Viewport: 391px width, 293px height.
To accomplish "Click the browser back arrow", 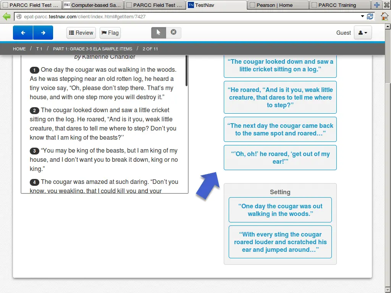I will pos(6,17).
